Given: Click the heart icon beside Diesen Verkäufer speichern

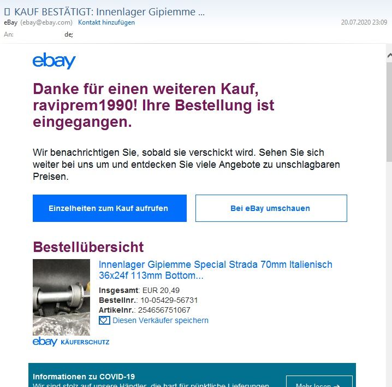Looking at the screenshot, I should (104, 320).
